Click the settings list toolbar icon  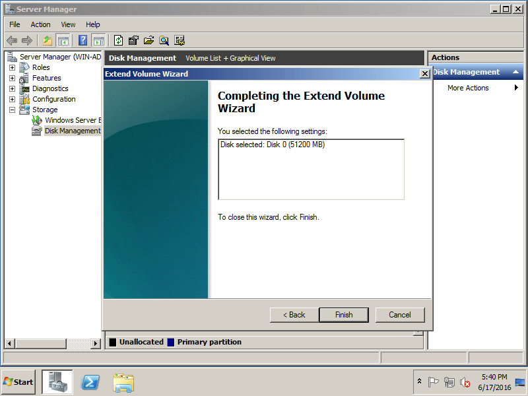(180, 41)
